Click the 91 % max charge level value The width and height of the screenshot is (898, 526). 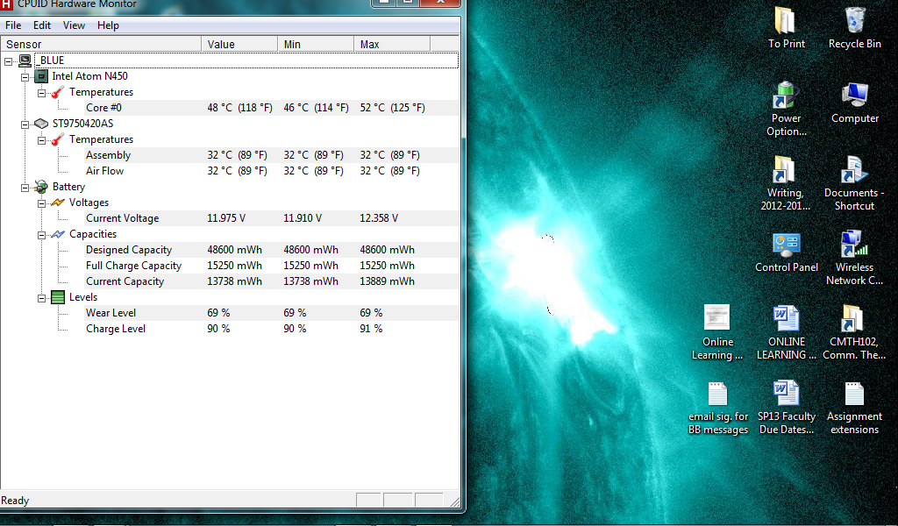pos(371,329)
